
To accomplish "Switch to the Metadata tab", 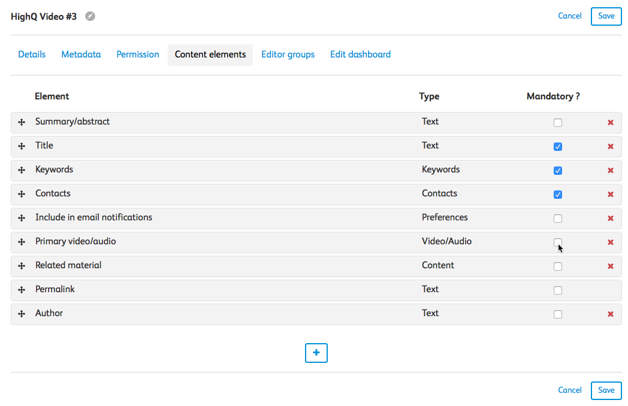I will [x=81, y=54].
